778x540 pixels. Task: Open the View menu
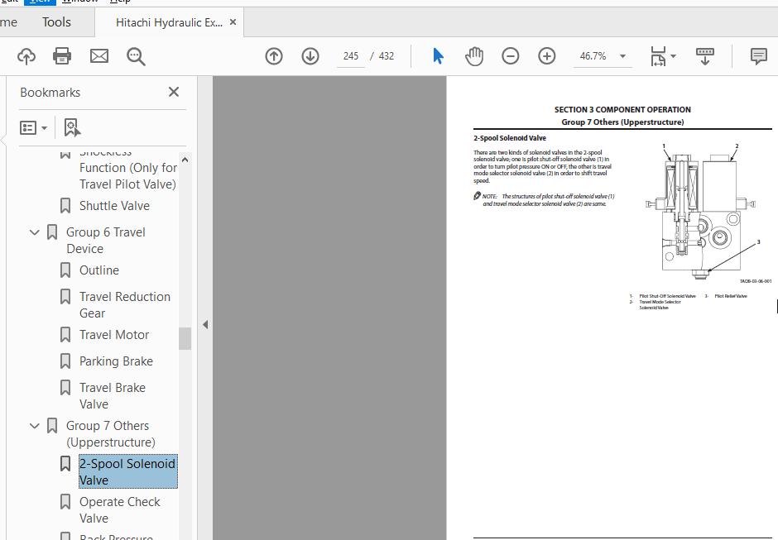(40, 2)
